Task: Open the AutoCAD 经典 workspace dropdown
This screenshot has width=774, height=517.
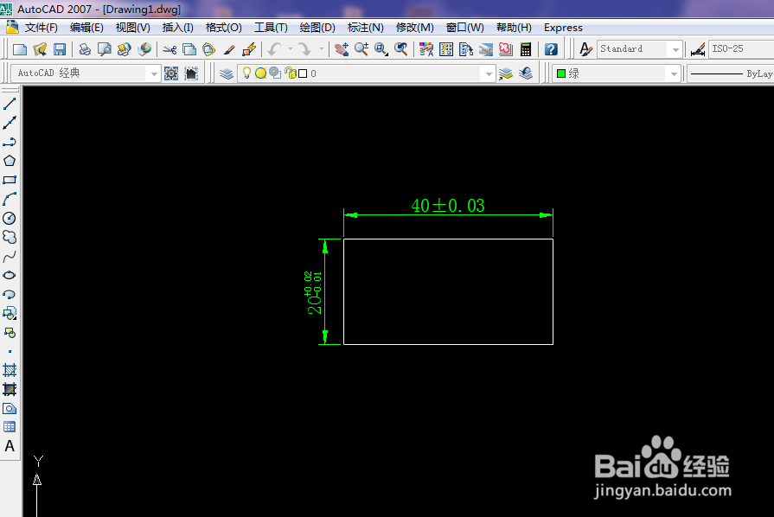Action: (x=86, y=73)
